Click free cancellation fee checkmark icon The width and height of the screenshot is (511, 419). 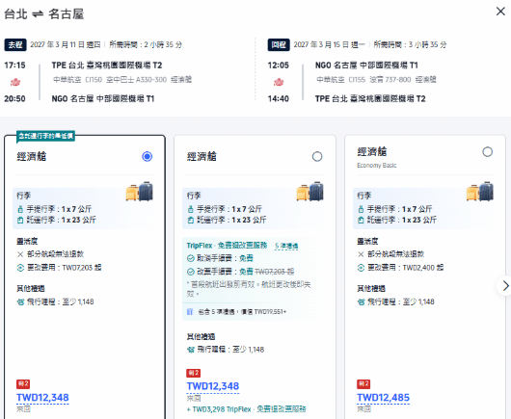pyautogui.click(x=191, y=258)
